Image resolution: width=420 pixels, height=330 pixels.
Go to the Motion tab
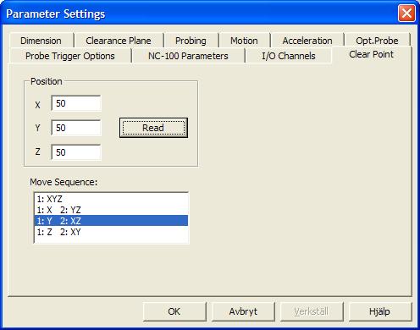coord(244,41)
